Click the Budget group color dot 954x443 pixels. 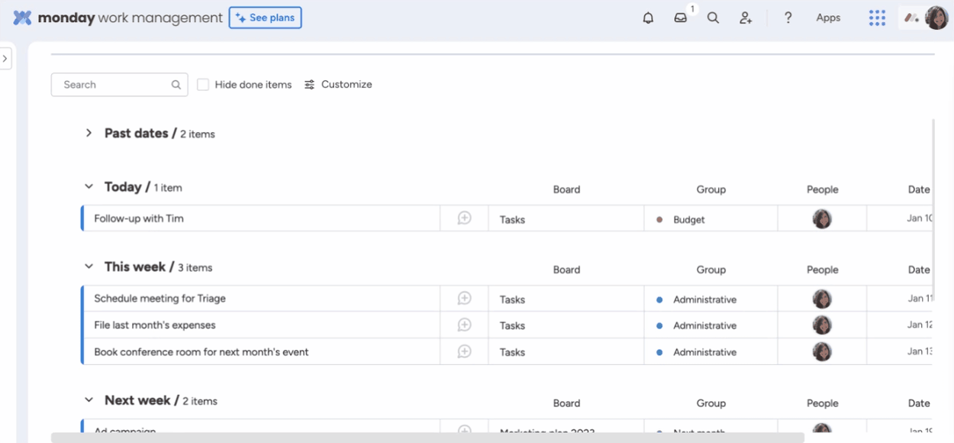[x=659, y=220]
